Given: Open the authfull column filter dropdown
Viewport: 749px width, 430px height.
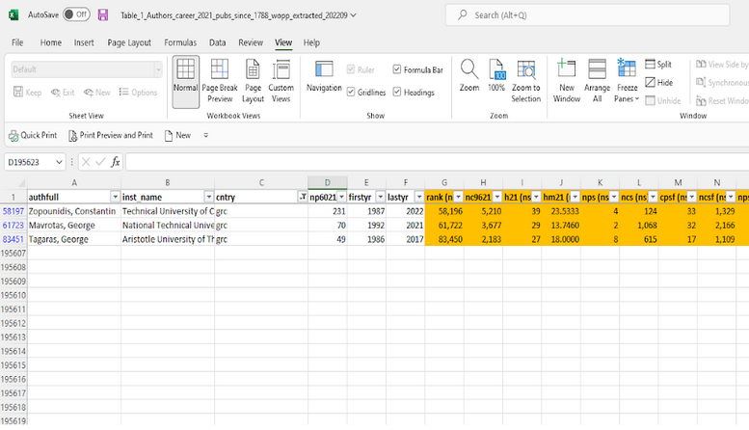Looking at the screenshot, I should [115, 197].
